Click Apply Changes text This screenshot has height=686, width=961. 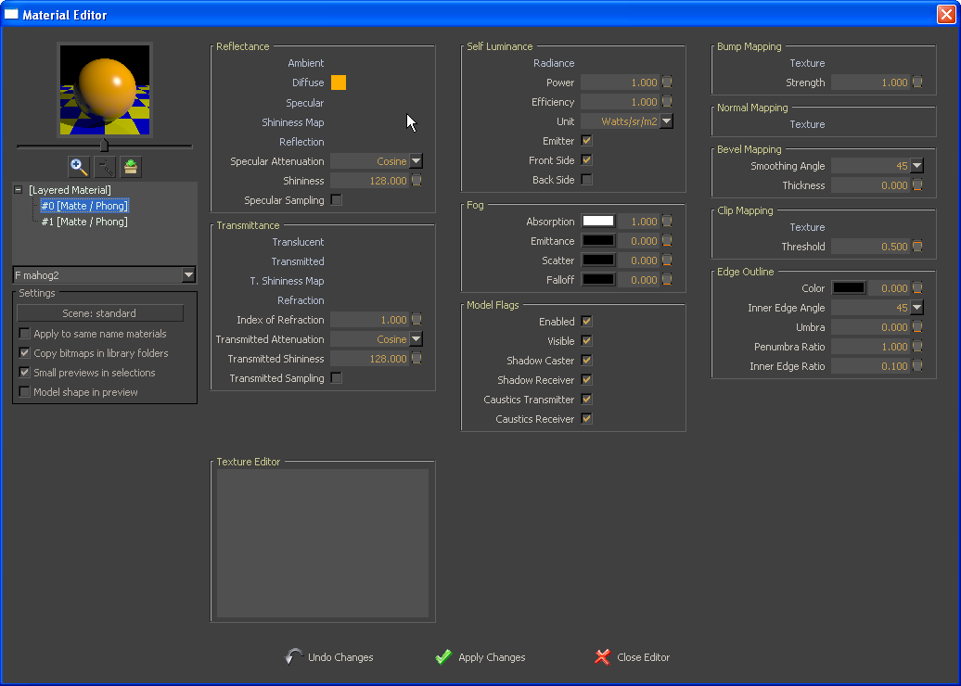(x=493, y=657)
